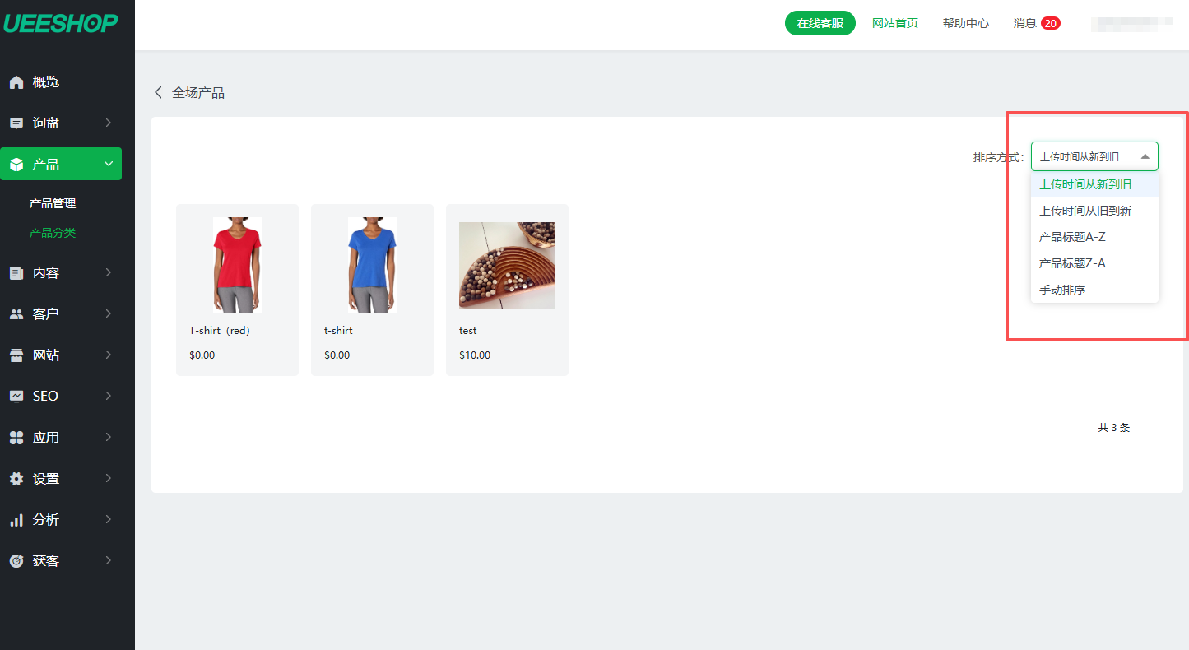
Task: Click the T-shirt (red) product thumbnail
Action: [x=237, y=265]
